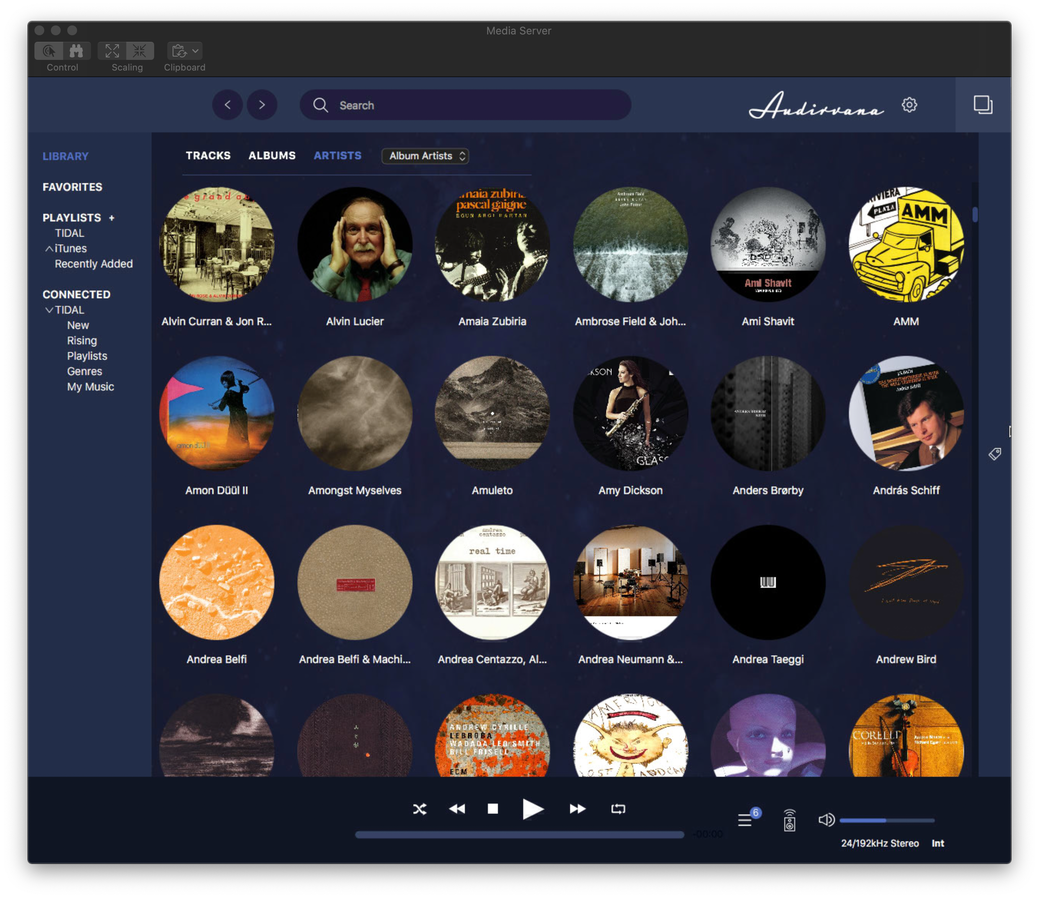Open the tag metadata editor icon

pos(995,454)
